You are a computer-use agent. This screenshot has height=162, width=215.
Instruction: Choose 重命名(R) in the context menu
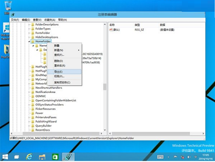[64, 66]
